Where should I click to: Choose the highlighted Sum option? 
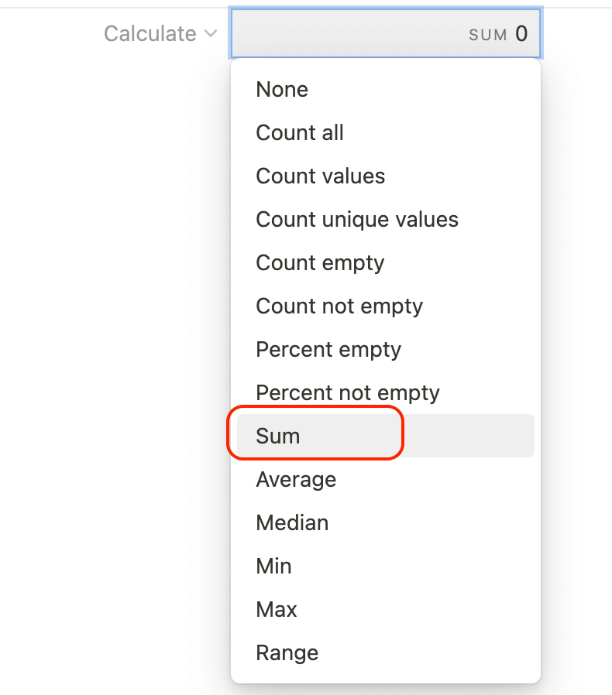[x=385, y=436]
